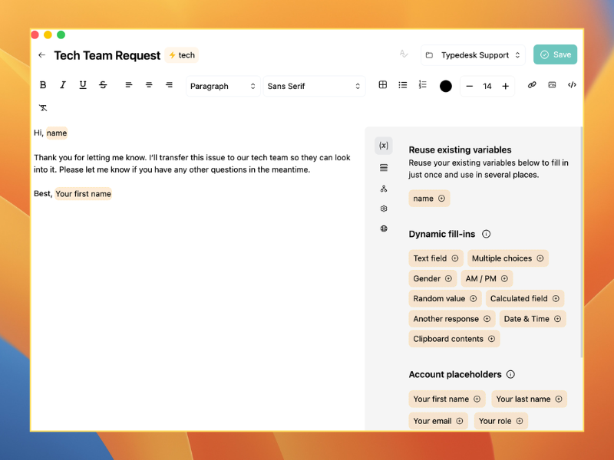This screenshot has width=614, height=460.
Task: Click the name variable in the editor
Action: 57,133
